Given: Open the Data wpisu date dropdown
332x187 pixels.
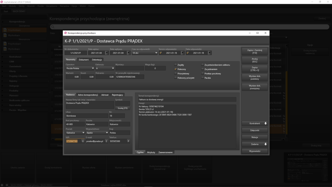Looking at the screenshot, I should (107, 53).
